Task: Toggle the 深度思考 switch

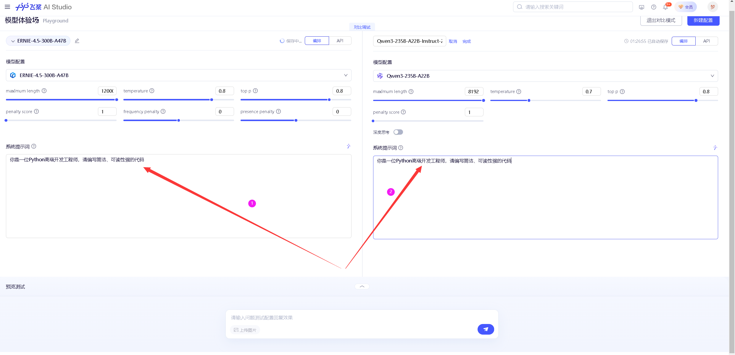Action: [398, 132]
